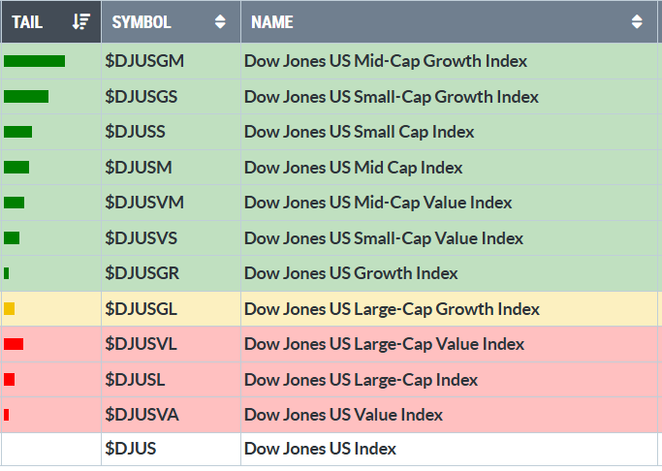The width and height of the screenshot is (662, 471).
Task: Choose the $DJUSVS symbol row
Action: pyautogui.click(x=142, y=238)
